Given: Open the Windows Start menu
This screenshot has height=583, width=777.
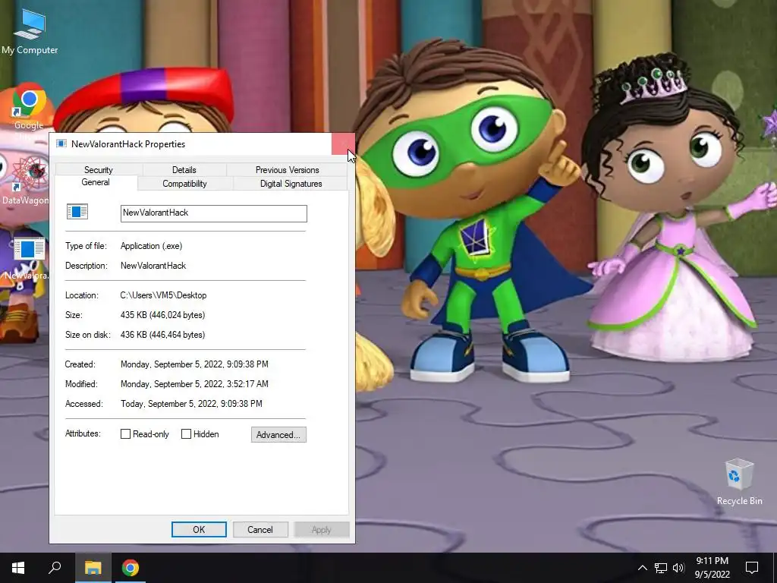Looking at the screenshot, I should (x=18, y=568).
